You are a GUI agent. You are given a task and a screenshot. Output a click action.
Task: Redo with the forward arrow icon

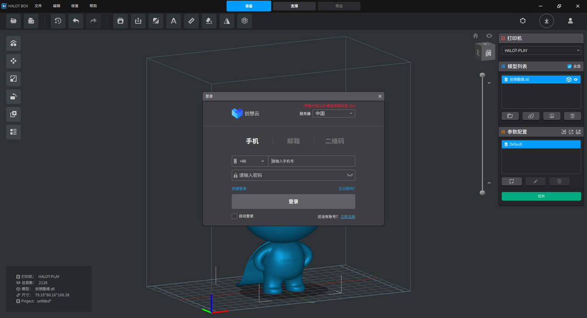coord(94,21)
